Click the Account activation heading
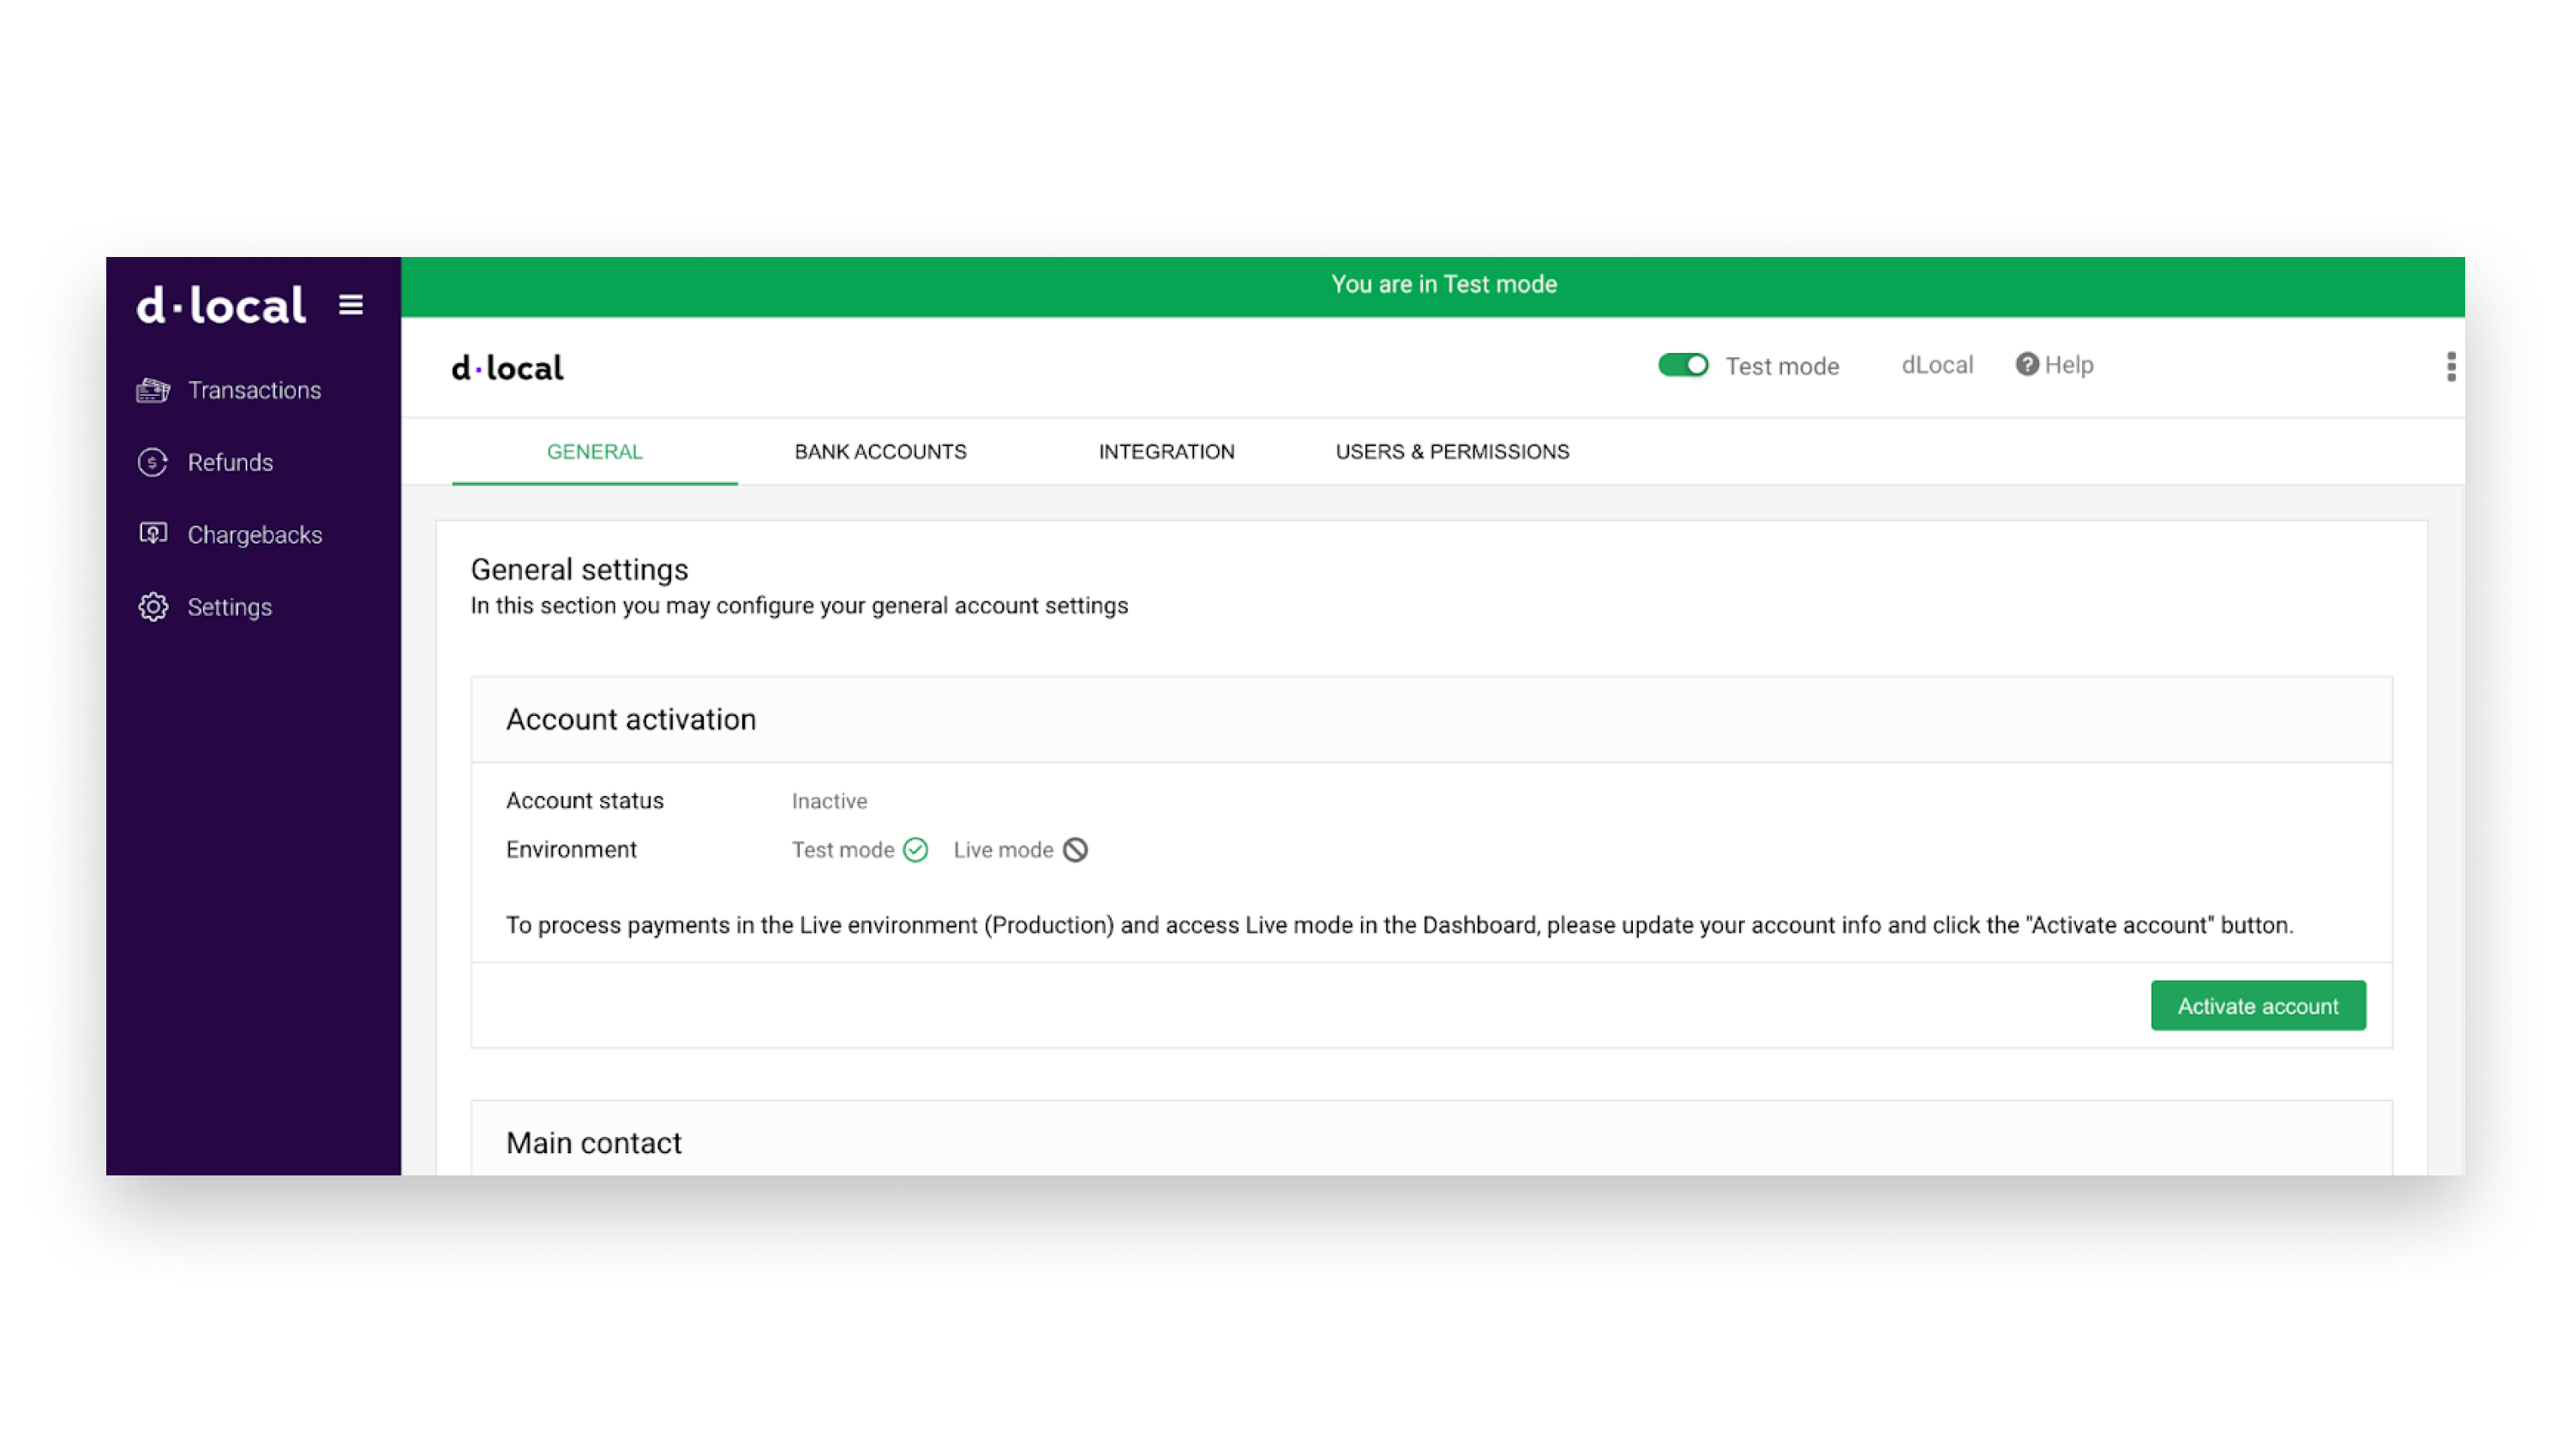This screenshot has height=1429, width=2568. [631, 720]
